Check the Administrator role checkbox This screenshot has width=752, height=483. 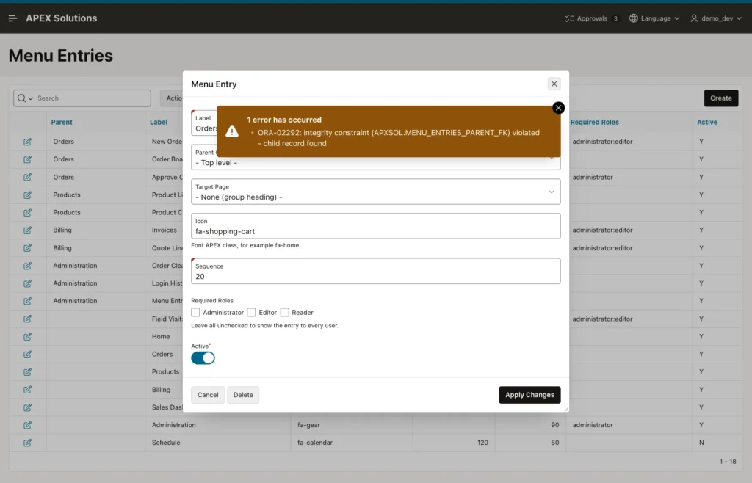[195, 313]
